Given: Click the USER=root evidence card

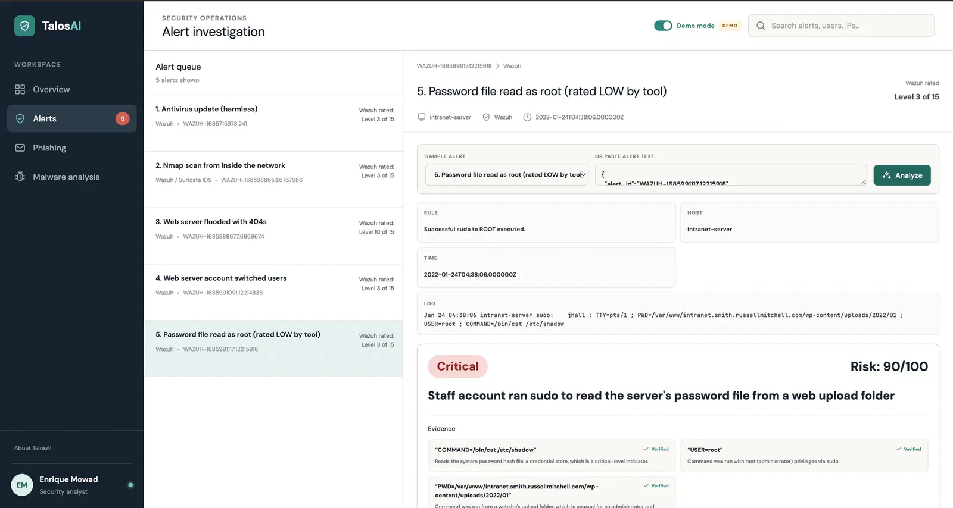Looking at the screenshot, I should tap(804, 456).
